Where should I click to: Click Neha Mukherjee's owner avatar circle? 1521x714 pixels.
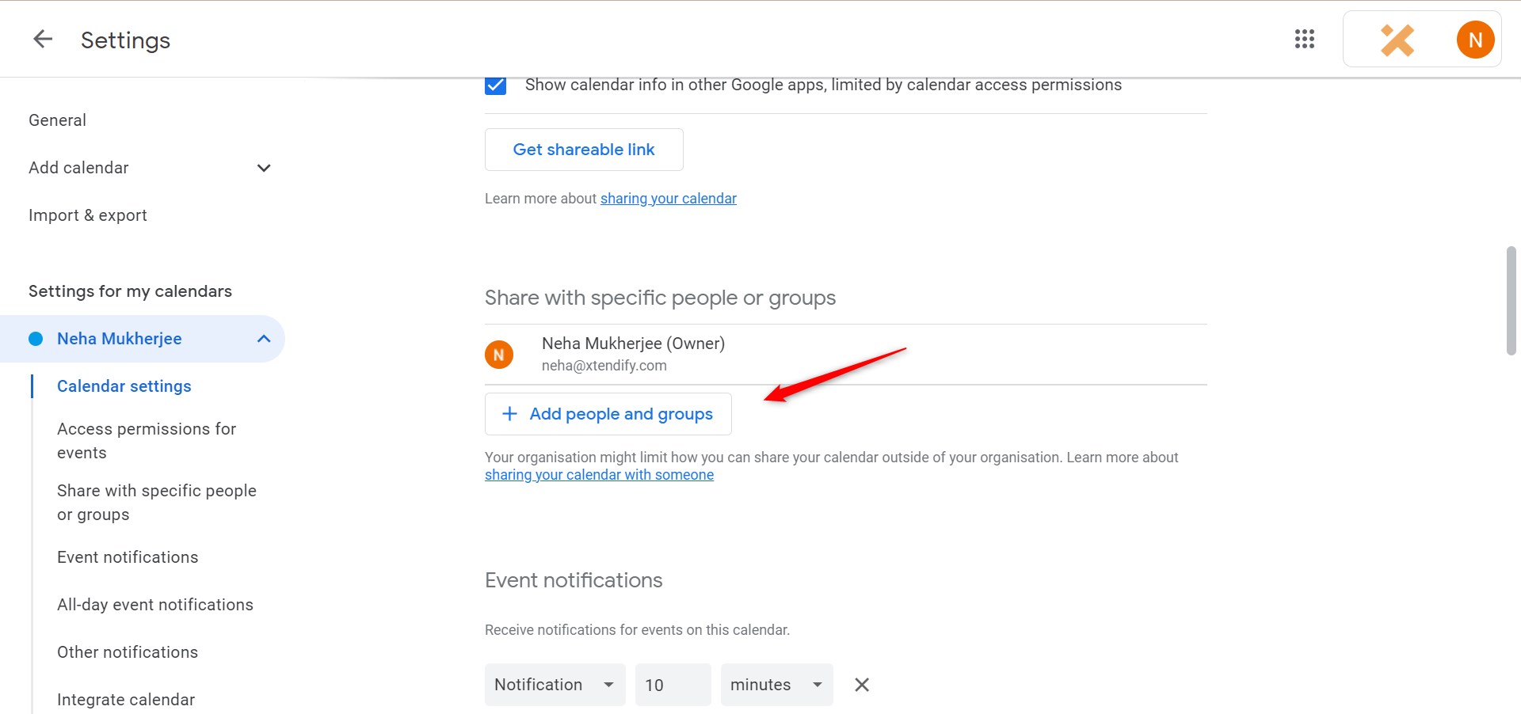tap(499, 354)
